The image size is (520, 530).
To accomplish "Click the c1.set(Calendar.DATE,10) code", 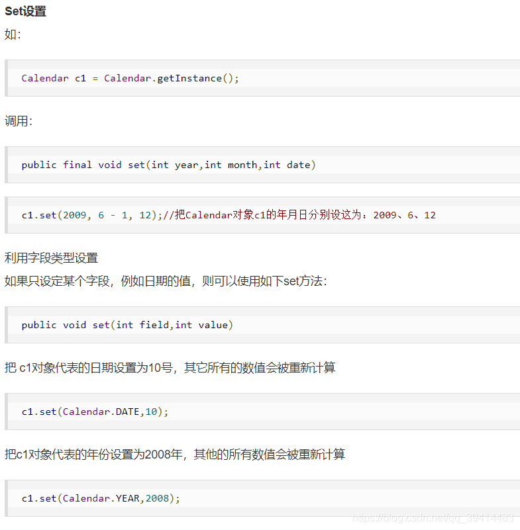I will [95, 412].
